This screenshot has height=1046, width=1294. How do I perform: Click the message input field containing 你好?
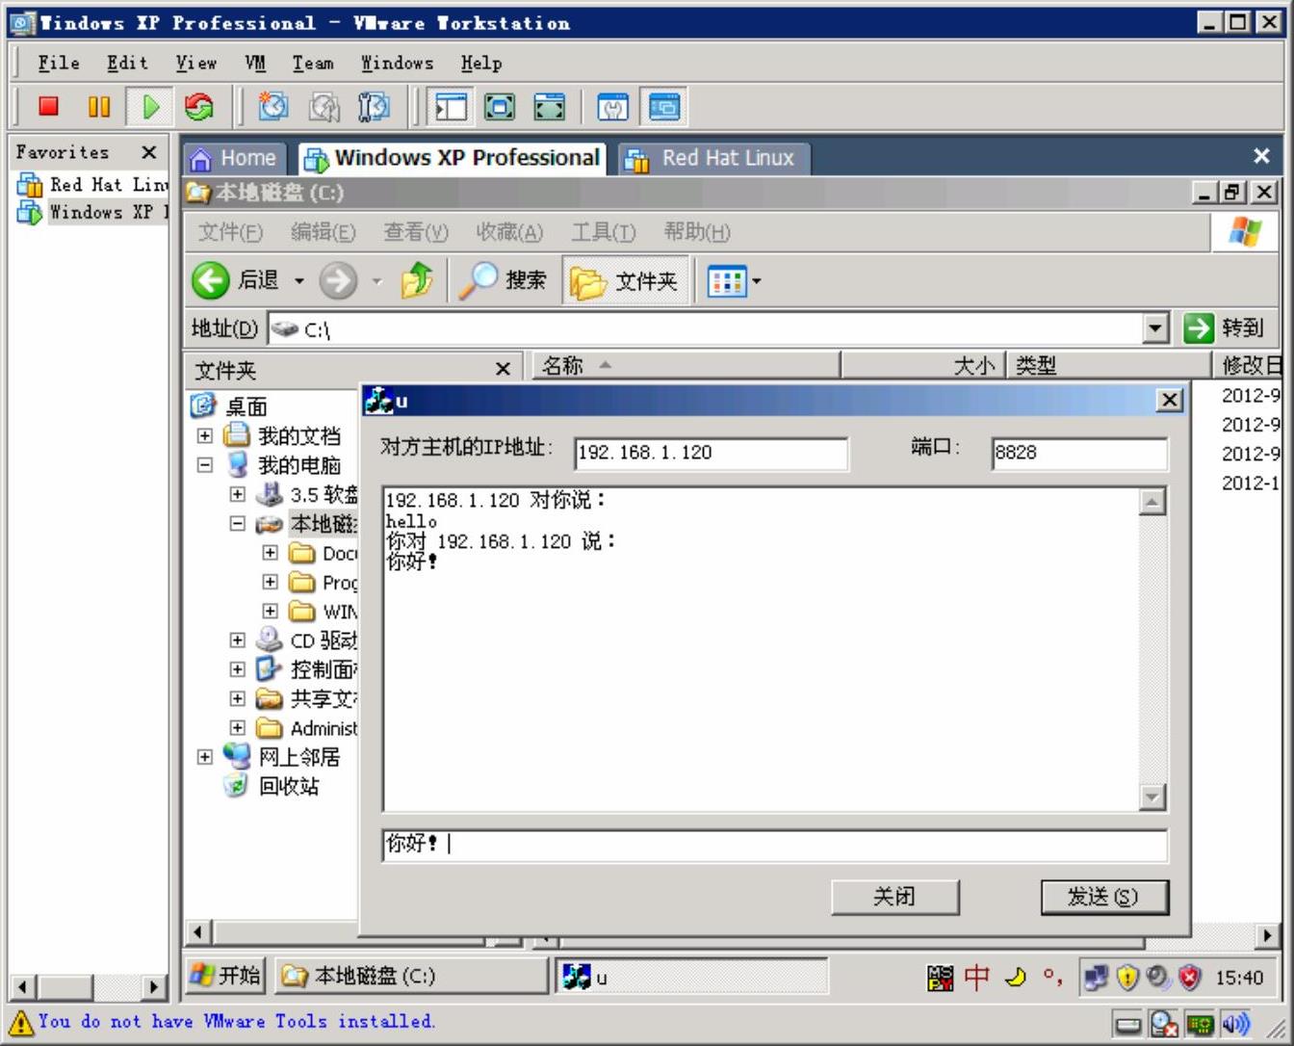775,845
